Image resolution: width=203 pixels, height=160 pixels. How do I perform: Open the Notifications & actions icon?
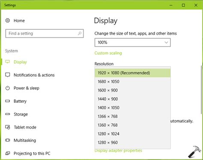click(7, 75)
